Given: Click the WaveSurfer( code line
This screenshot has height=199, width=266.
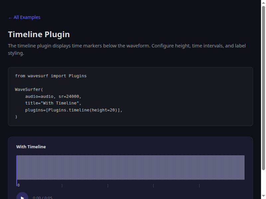Looking at the screenshot, I should 29,89.
